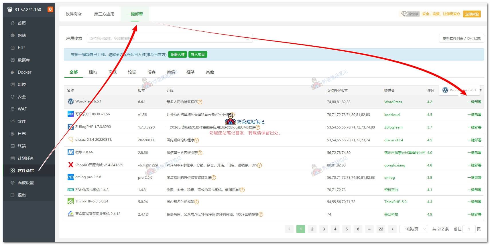Click the 计划任务 calendar icon
This screenshot has height=245, width=490.
[13, 158]
